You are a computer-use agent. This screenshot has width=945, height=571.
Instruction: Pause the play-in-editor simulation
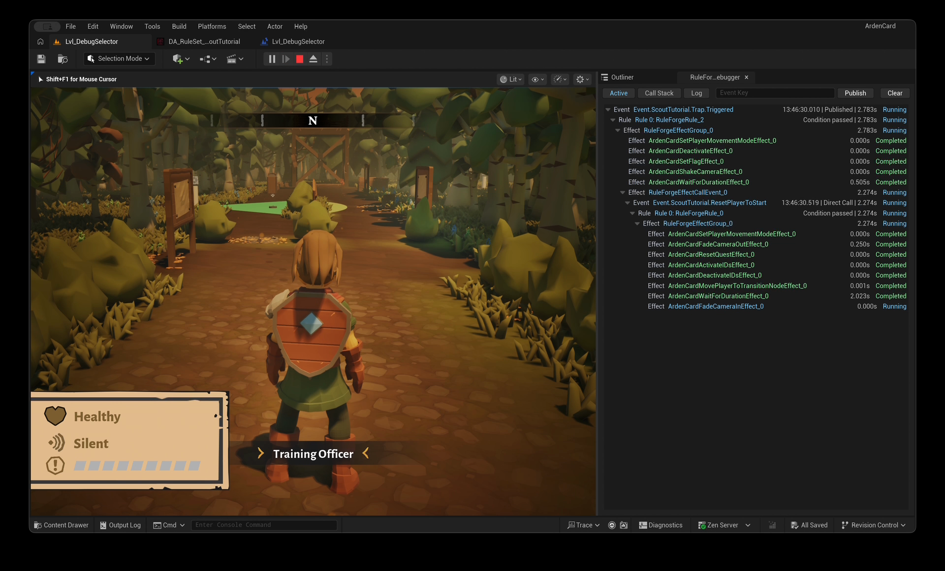point(272,59)
